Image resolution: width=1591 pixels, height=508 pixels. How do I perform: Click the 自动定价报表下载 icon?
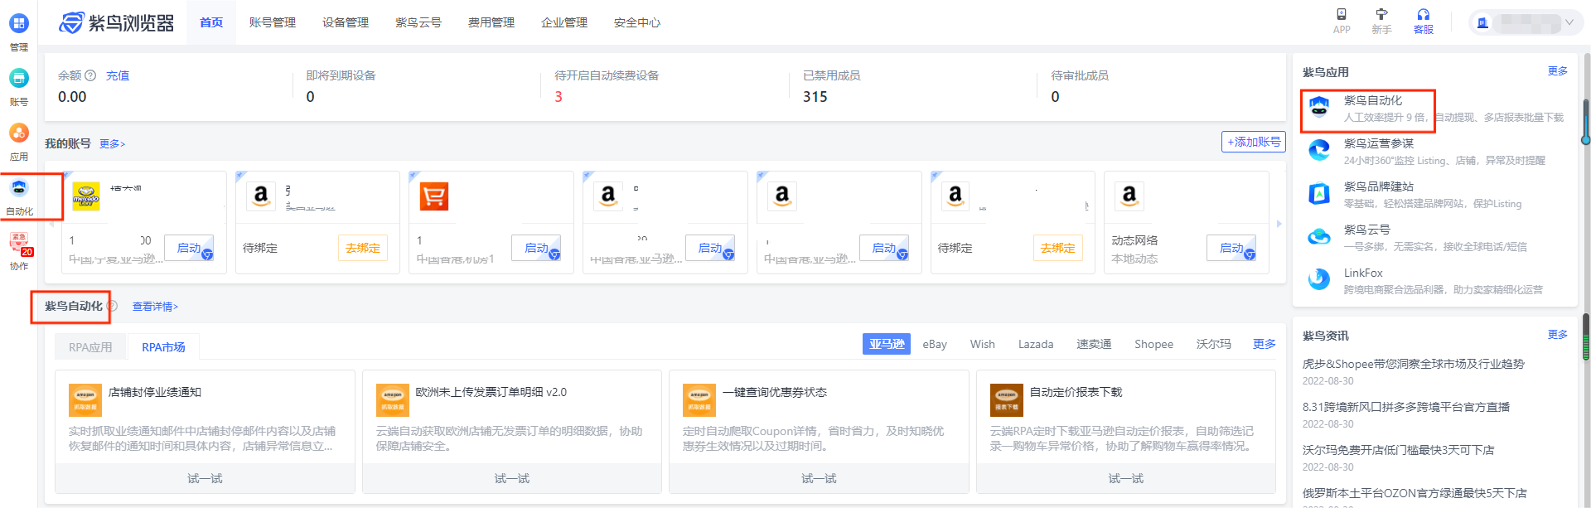click(x=1007, y=400)
